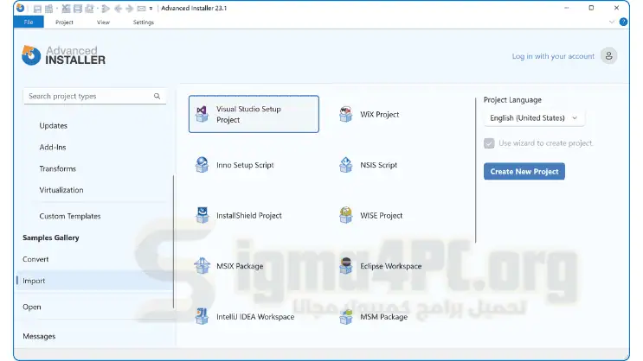Click the MSIX Package icon

(x=202, y=266)
